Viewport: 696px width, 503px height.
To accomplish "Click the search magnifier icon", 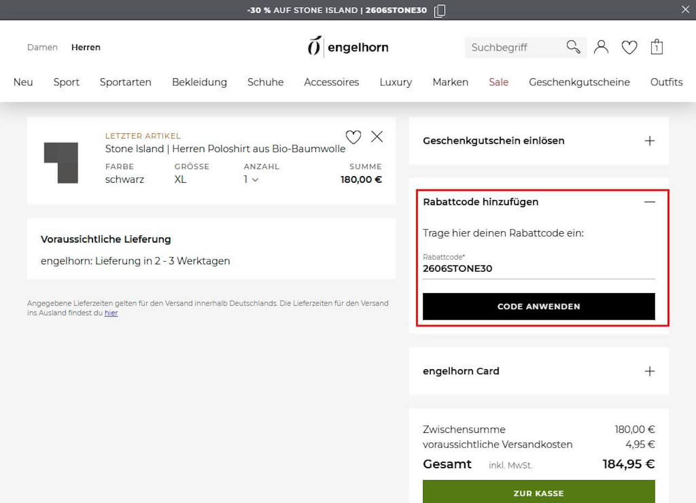I will [x=573, y=47].
